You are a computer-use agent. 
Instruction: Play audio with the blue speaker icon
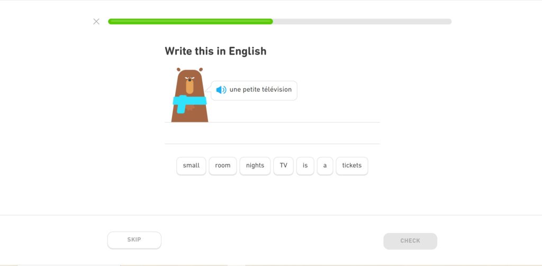tap(221, 90)
